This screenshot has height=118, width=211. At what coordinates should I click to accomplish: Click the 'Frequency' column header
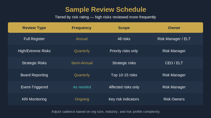pos(81,28)
